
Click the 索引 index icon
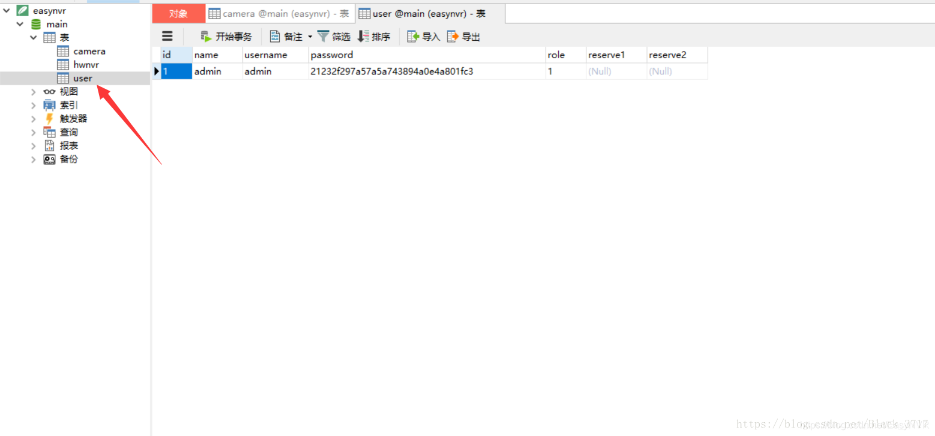49,105
